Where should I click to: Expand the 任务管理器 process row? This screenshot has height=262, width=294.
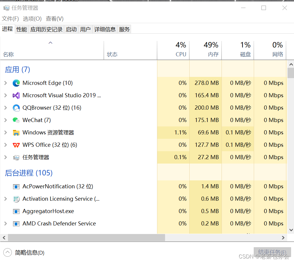pos(6,157)
